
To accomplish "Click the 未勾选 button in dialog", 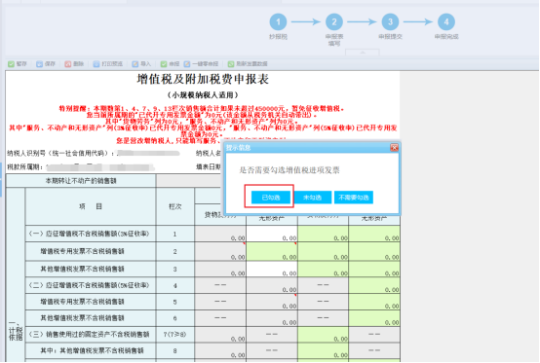I will point(312,198).
